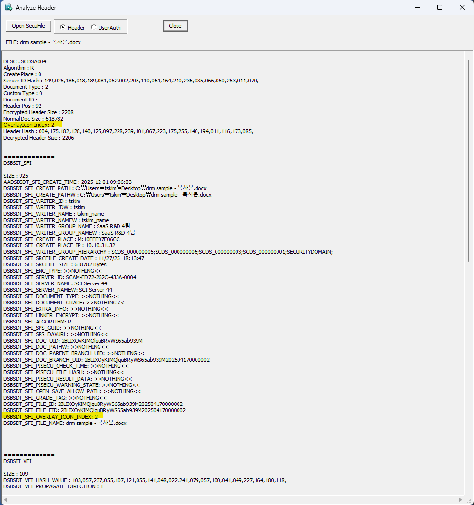Maximize the Analyze Header window
This screenshot has width=474, height=505.
pyautogui.click(x=440, y=7)
